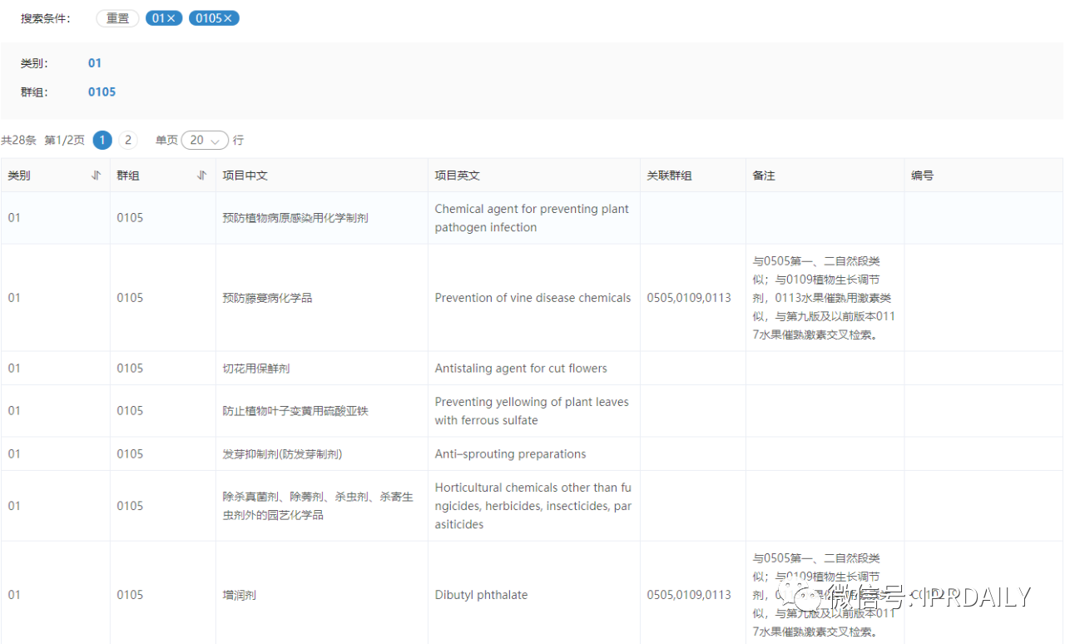
Task: Select the 切花用保鲜剂 cell
Action: [321, 369]
